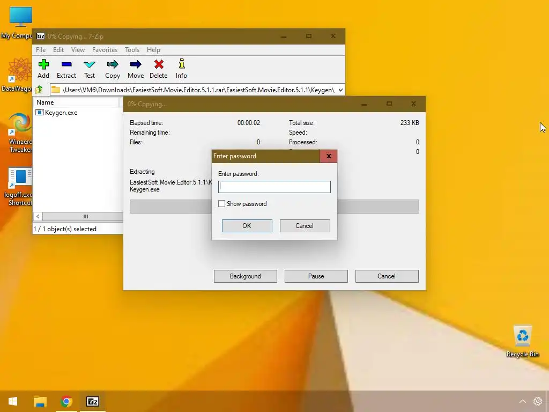Screen dimensions: 549x412
Task: Minimize the 0% Copying progress window
Action: [x=364, y=104]
